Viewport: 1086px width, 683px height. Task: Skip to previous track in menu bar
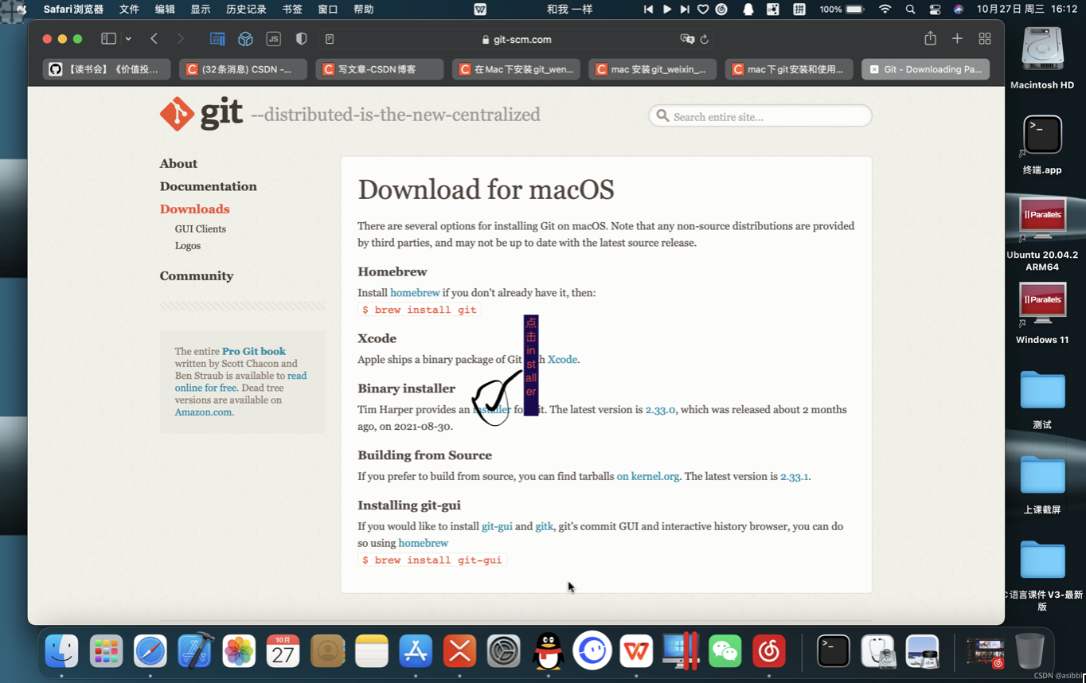pos(648,10)
